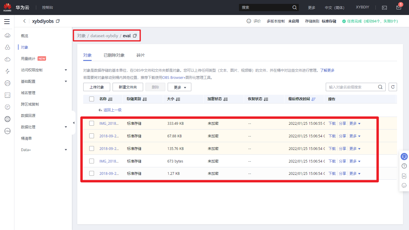Open 更多 dropdown for 673 bytes row
The image size is (409, 230).
tap(355, 161)
